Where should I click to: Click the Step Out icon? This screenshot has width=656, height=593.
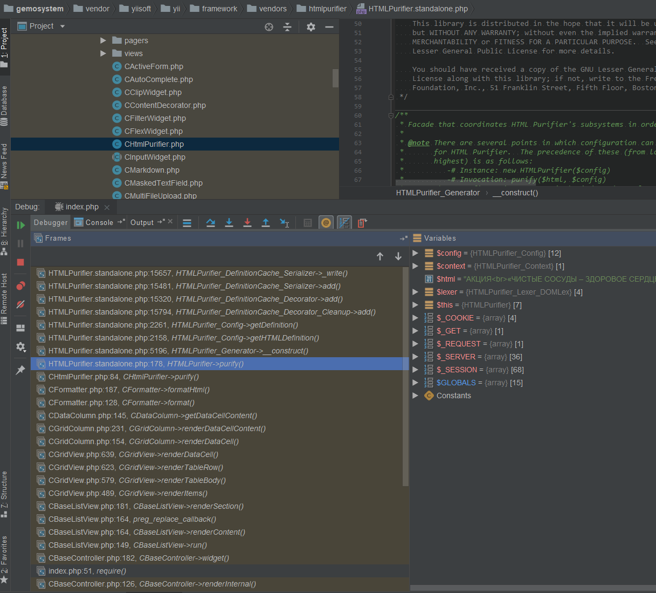pyautogui.click(x=266, y=223)
